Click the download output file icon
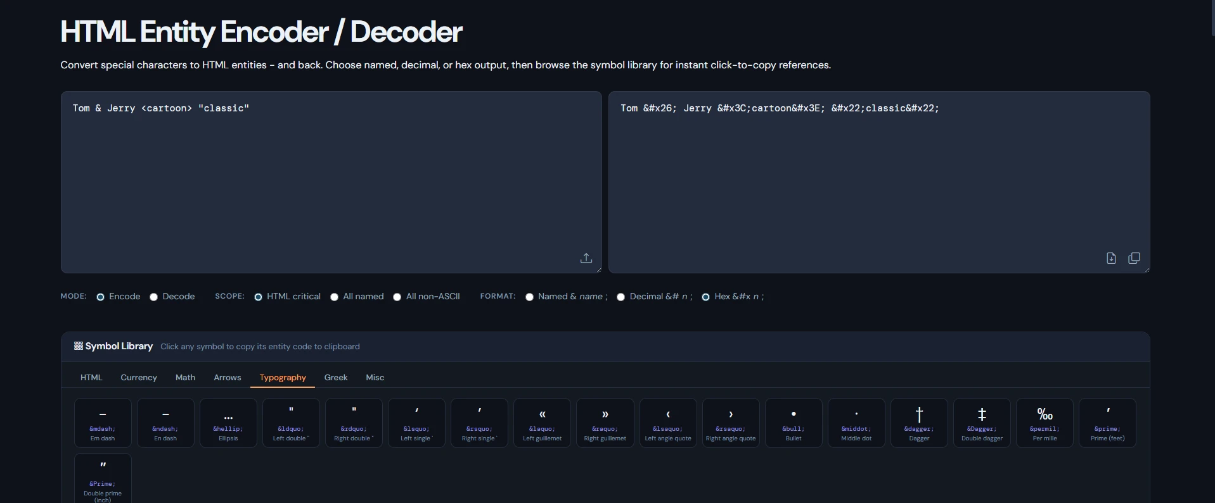Image resolution: width=1215 pixels, height=503 pixels. pyautogui.click(x=1111, y=258)
